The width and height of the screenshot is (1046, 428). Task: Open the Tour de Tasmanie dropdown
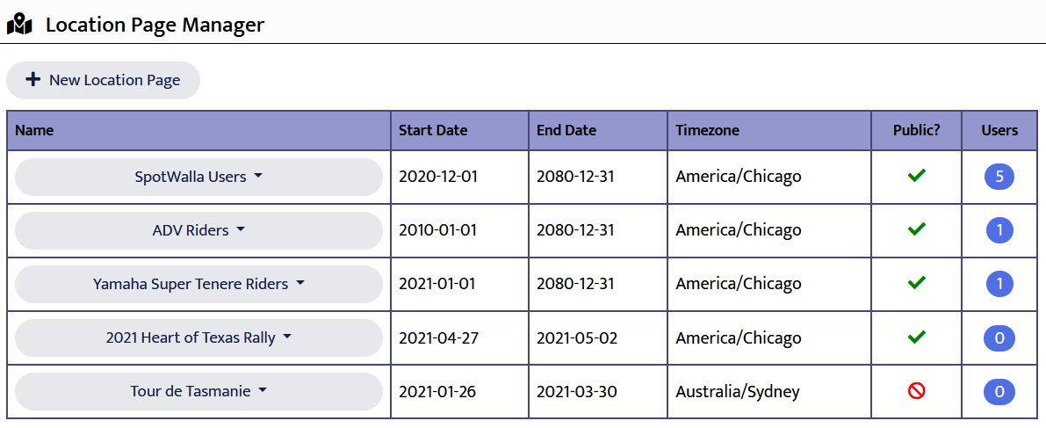click(x=198, y=391)
